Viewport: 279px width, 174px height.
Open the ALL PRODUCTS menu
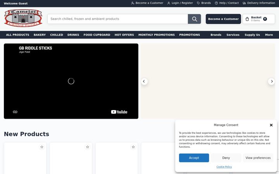[x=17, y=35]
